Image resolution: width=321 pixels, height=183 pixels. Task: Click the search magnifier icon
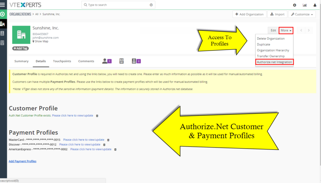pos(85,5)
